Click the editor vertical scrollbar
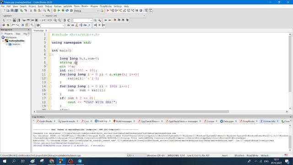Viewport: 293px width, 165px height. (290, 64)
